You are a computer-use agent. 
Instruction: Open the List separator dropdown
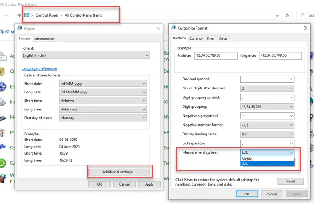[x=267, y=144]
